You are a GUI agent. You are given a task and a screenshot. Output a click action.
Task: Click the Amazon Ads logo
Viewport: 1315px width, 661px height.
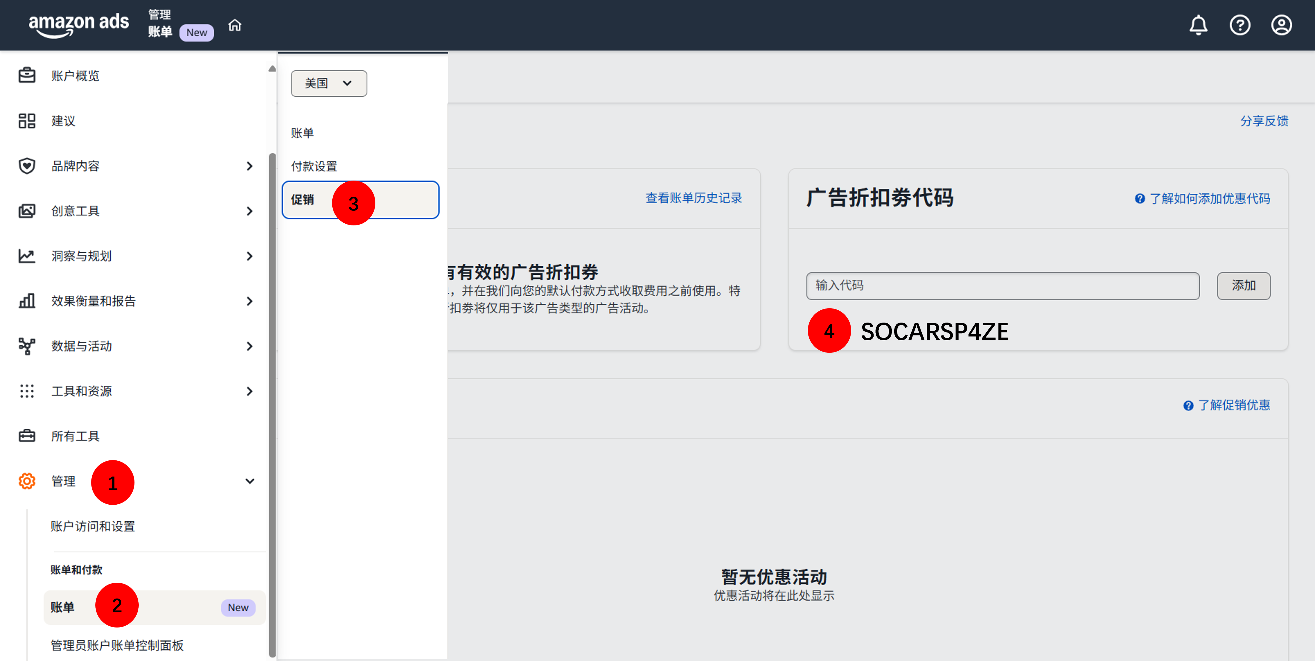[x=79, y=25]
